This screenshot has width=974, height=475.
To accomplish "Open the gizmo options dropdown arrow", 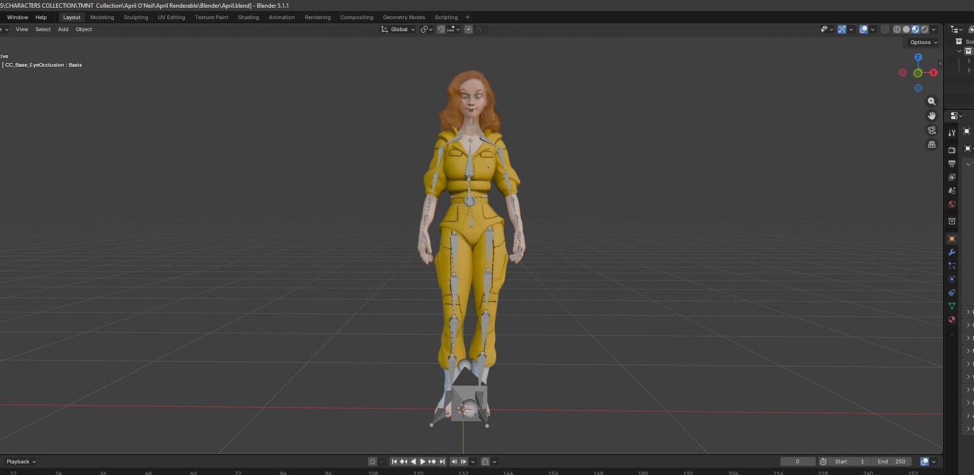I will tap(851, 29).
